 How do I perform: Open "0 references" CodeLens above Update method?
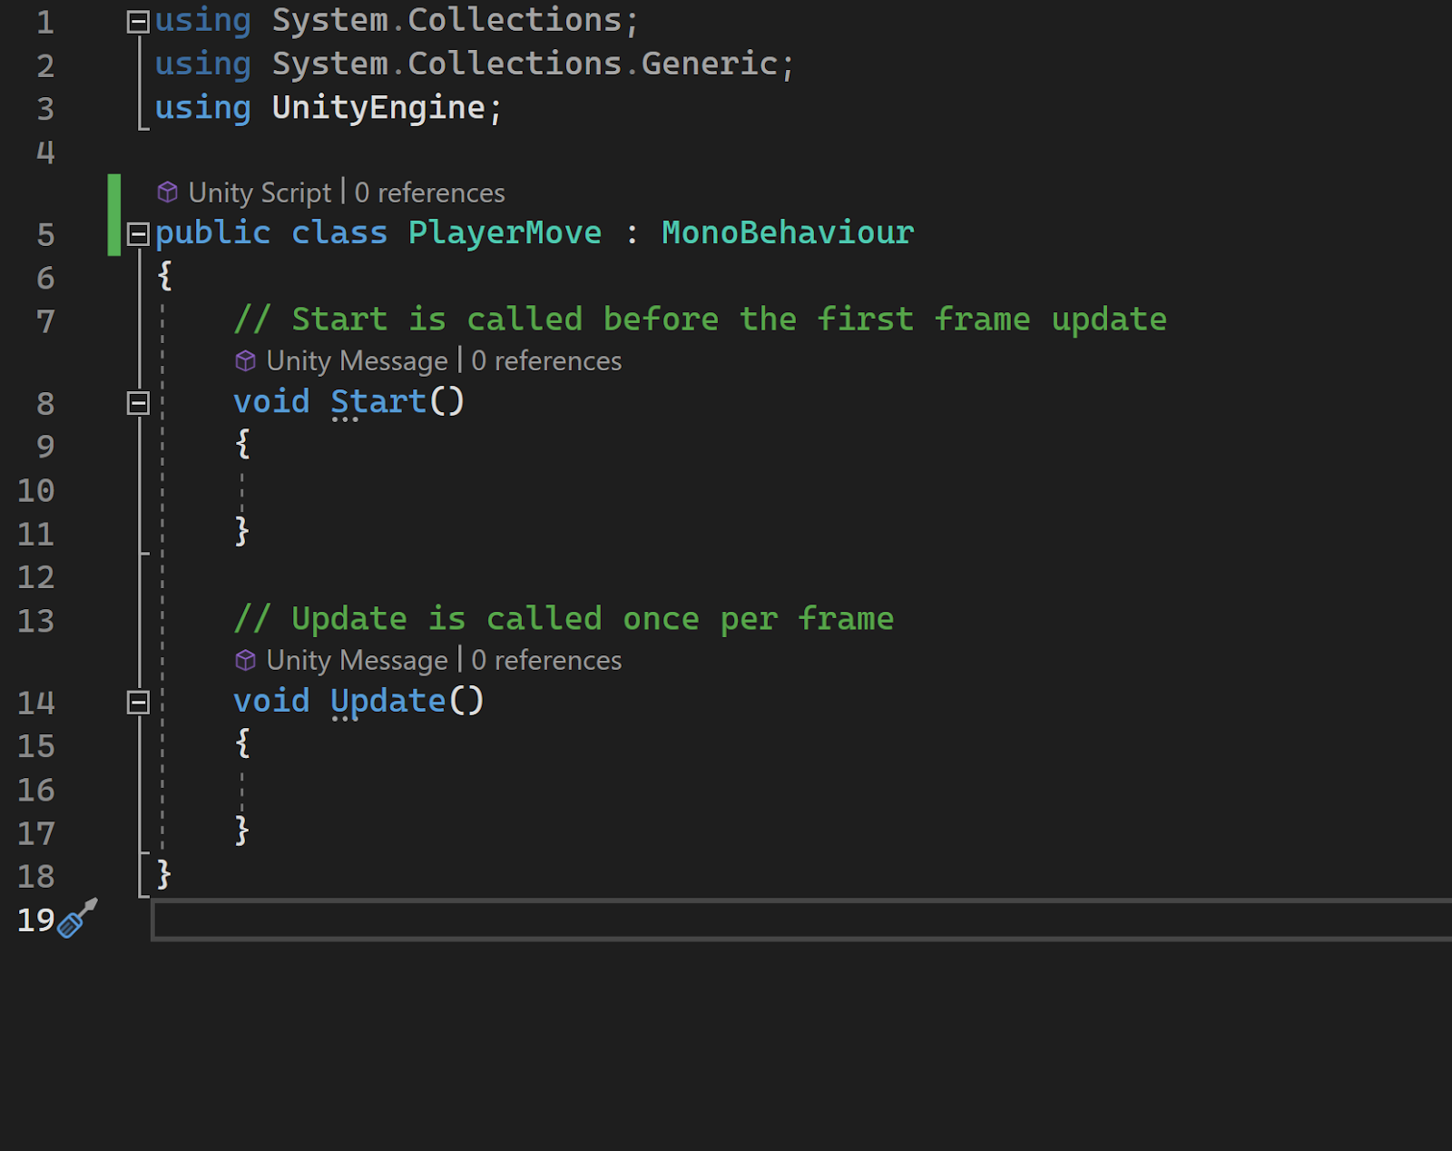pos(546,661)
